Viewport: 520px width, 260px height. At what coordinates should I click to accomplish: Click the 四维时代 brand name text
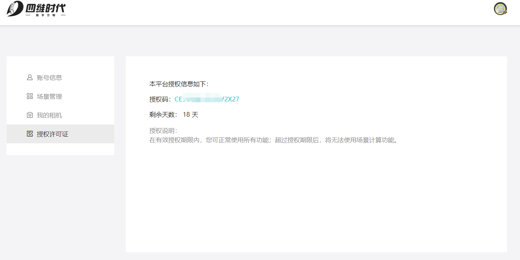tap(45, 7)
